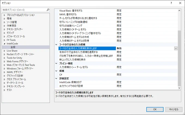Select IntelliCode 候補のログ row
The width and height of the screenshot is (185, 115).
click(x=118, y=82)
